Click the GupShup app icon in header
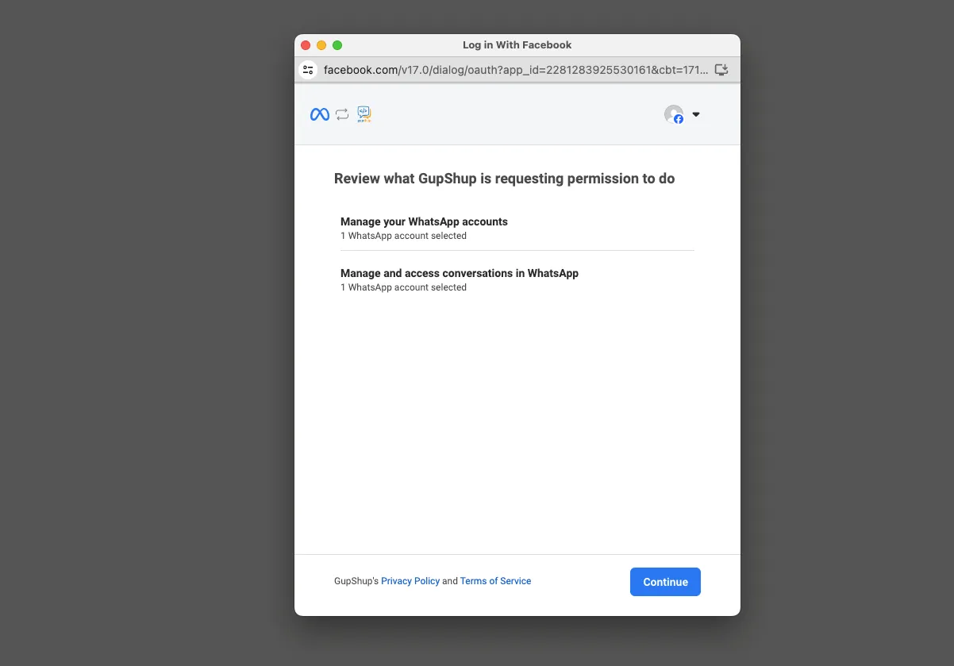 pos(364,114)
